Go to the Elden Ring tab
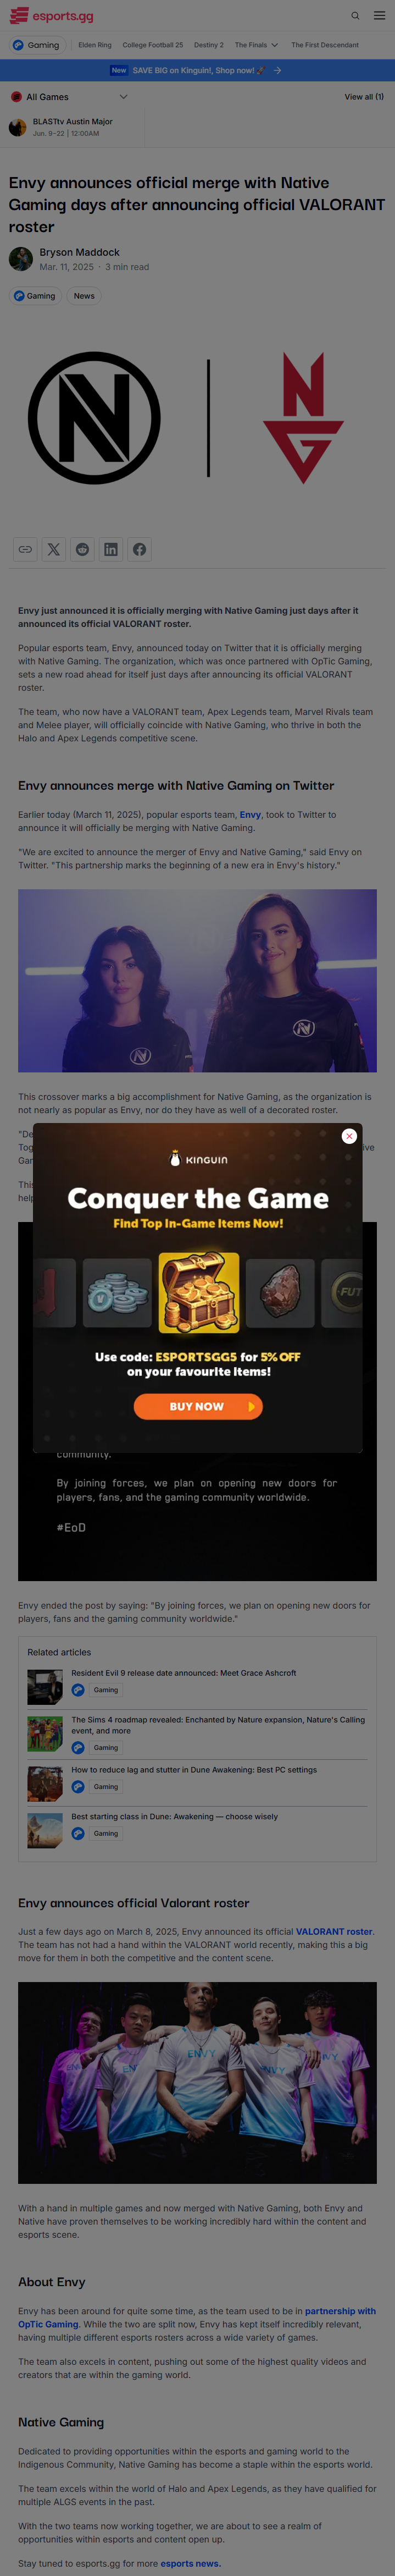The image size is (395, 2576). (x=95, y=45)
